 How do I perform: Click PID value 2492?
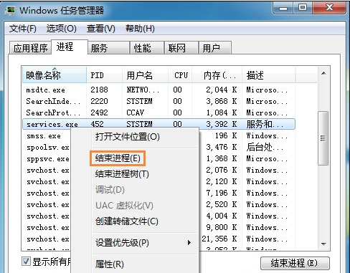tap(99, 112)
